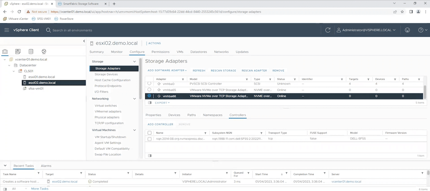Screen dimensions: 430x191
Task: Click the Status column filter icon
Action: (x=295, y=79)
